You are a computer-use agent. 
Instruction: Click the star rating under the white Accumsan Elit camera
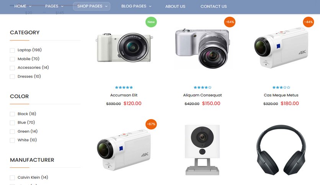point(124,88)
